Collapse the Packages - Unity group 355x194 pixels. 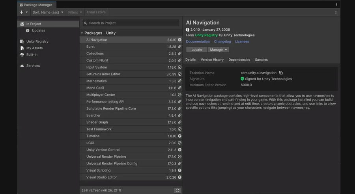(82, 33)
